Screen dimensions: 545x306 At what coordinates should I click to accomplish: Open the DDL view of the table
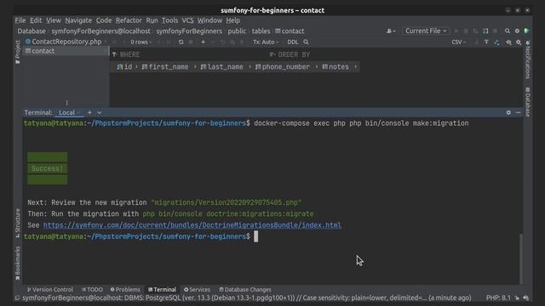pos(293,42)
